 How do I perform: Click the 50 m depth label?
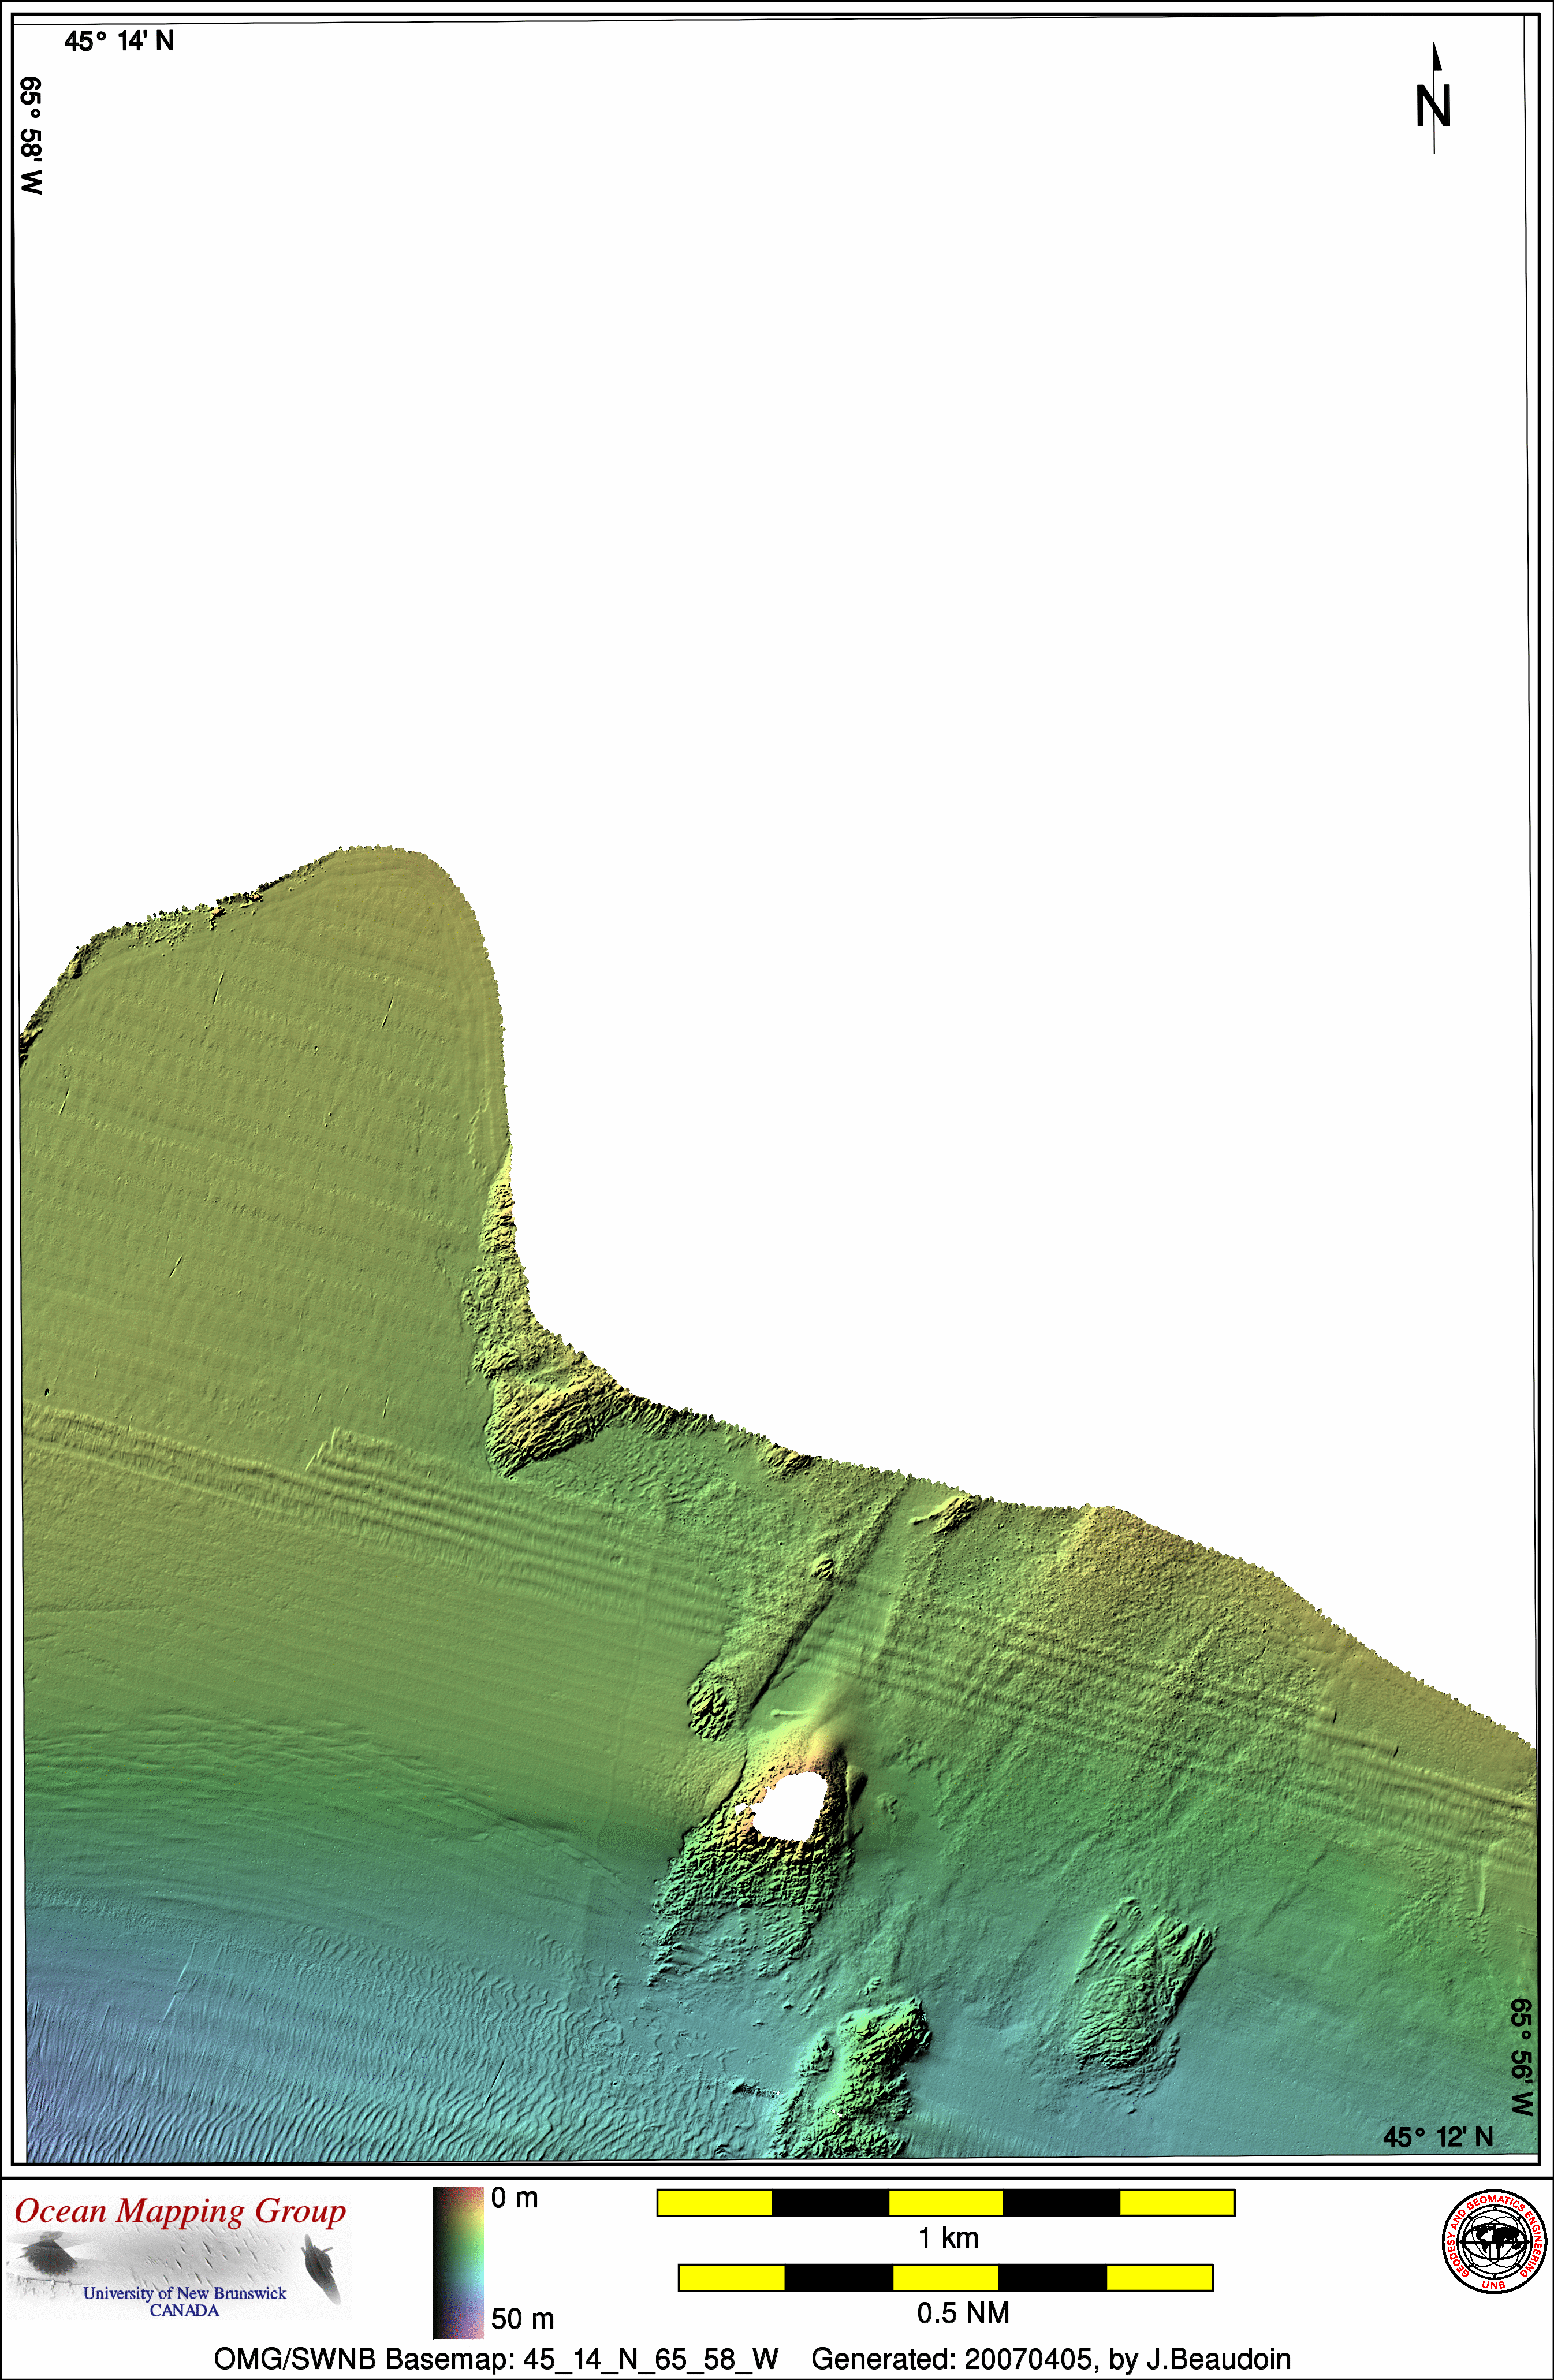coord(522,2318)
